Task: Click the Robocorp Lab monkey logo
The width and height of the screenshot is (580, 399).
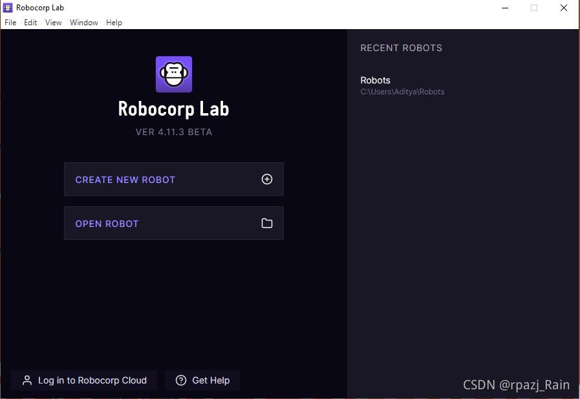Action: pos(174,74)
